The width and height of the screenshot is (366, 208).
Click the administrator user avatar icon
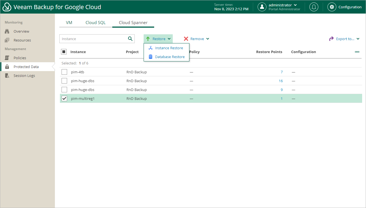pyautogui.click(x=262, y=7)
